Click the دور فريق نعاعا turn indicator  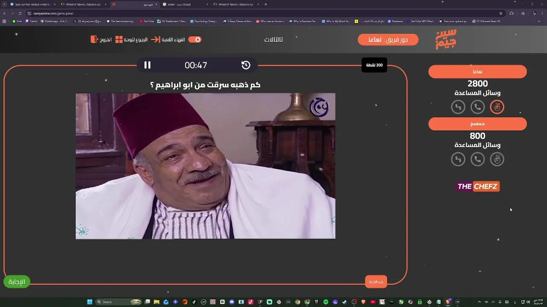(388, 40)
